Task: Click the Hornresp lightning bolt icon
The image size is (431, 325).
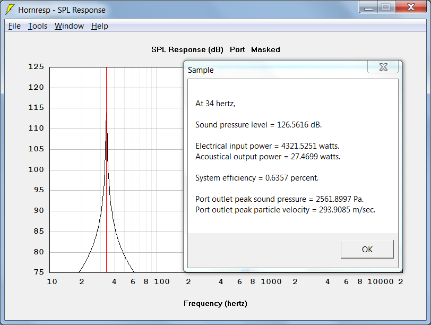Action: (x=10, y=10)
